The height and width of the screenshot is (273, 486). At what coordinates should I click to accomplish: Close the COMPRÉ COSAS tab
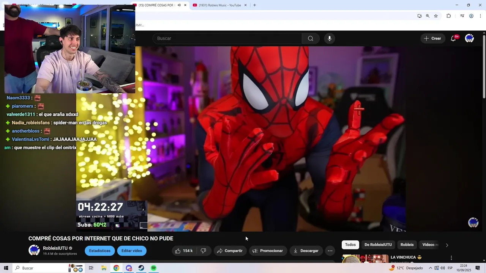185,5
